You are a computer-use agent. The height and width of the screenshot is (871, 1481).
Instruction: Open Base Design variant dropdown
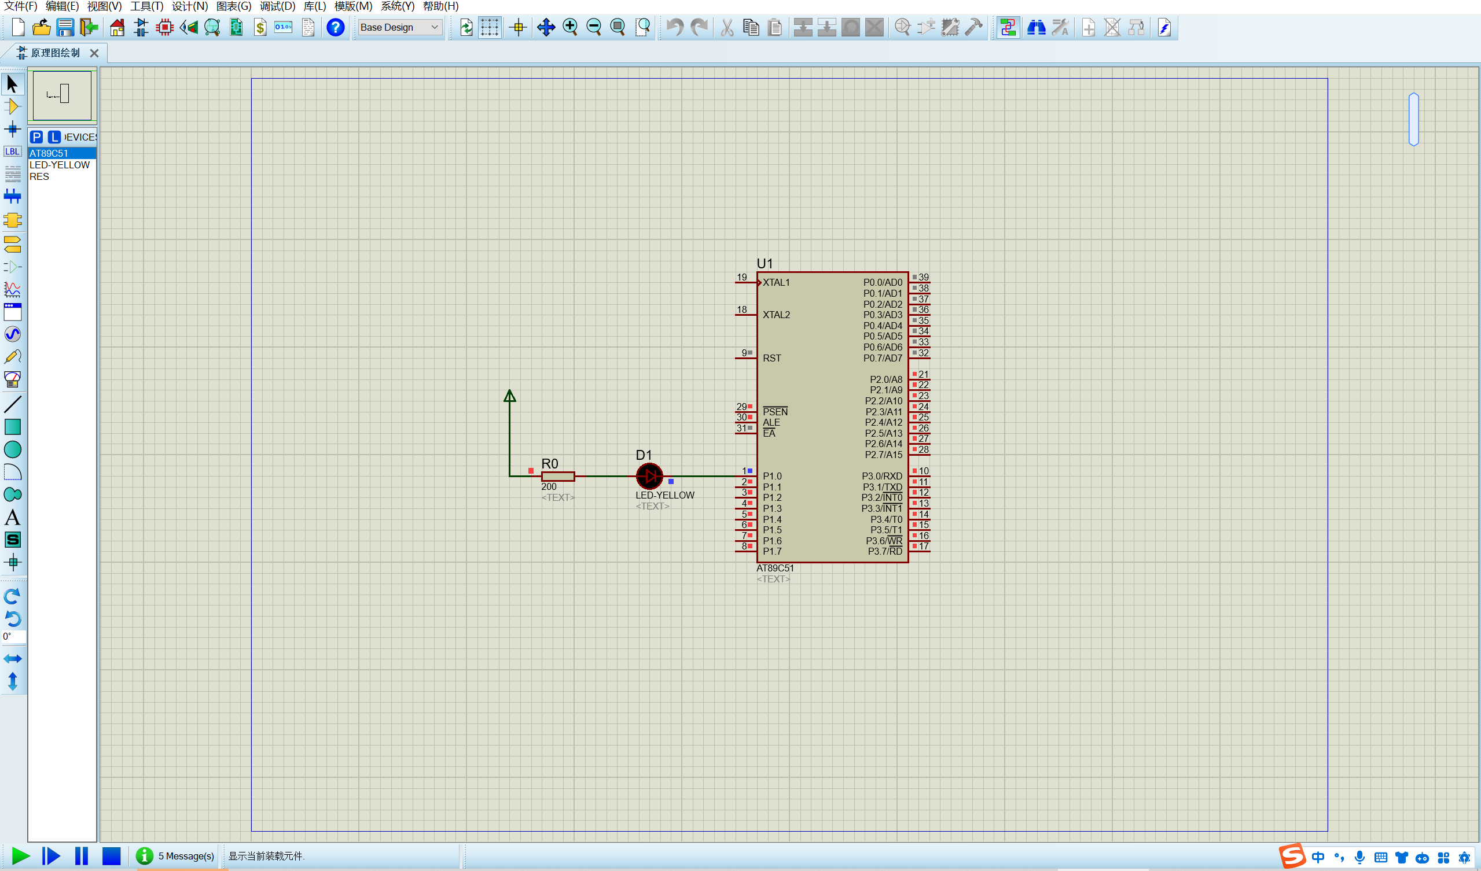tap(399, 27)
